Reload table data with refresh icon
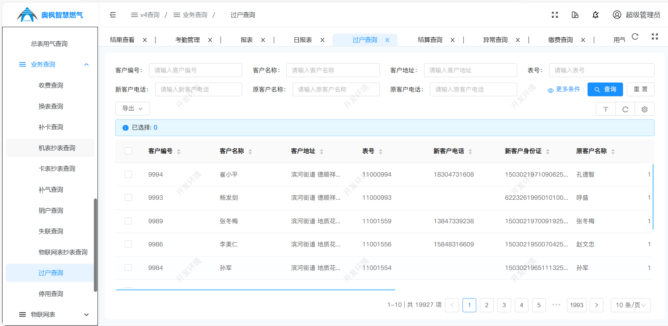This screenshot has width=668, height=326. [x=625, y=109]
